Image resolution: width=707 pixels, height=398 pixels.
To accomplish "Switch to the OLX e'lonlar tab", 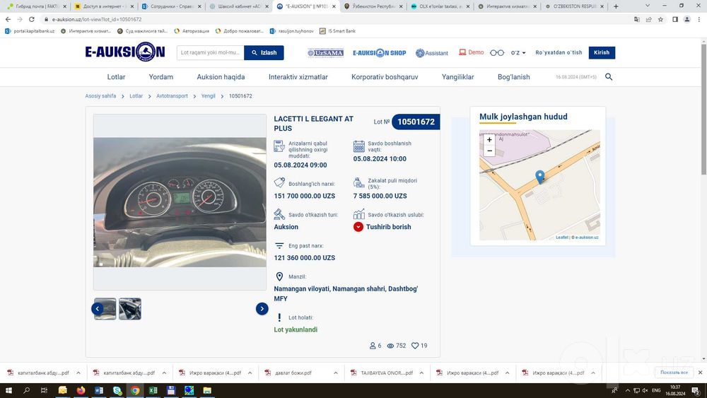I will pyautogui.click(x=440, y=6).
